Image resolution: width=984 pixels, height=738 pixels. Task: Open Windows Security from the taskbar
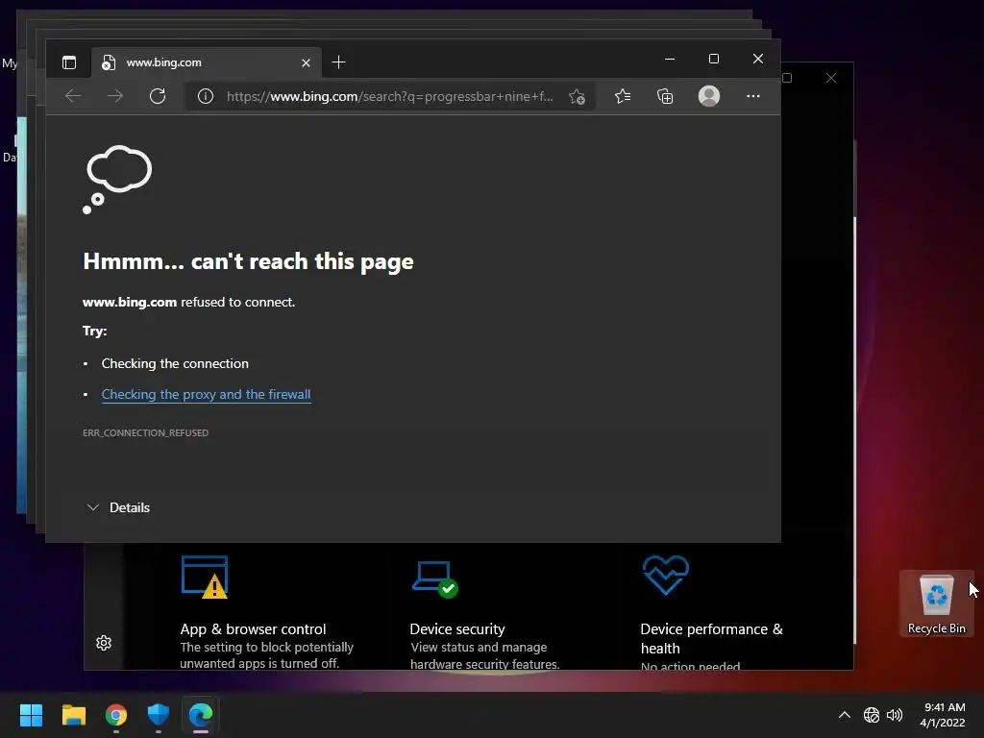[159, 715]
